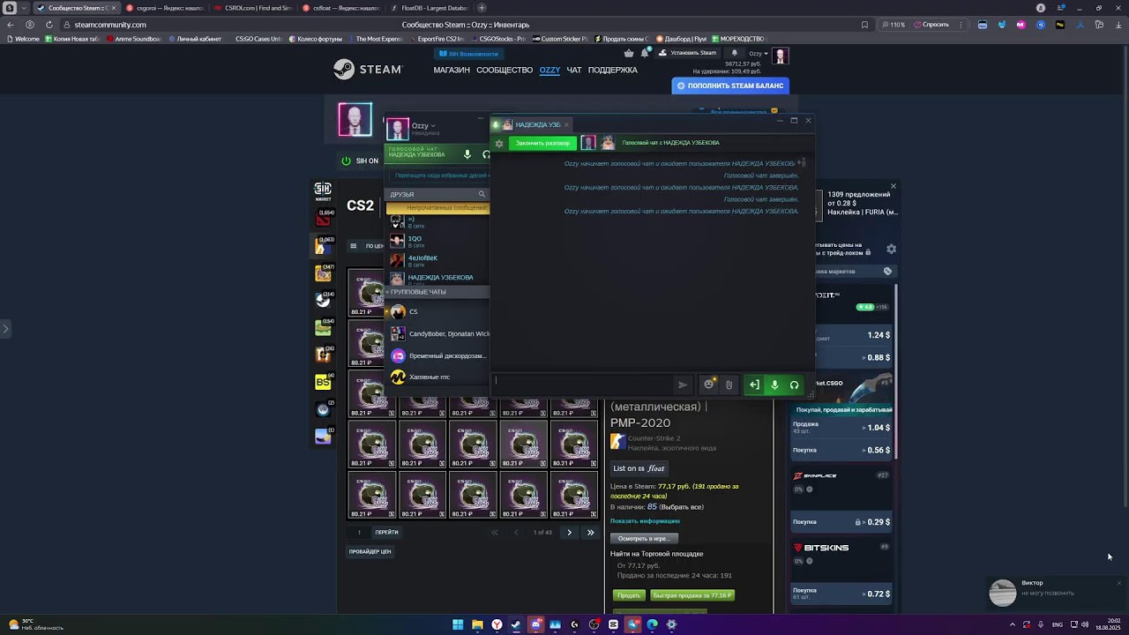Click List on CSFloat button
The width and height of the screenshot is (1129, 635).
[x=639, y=468]
